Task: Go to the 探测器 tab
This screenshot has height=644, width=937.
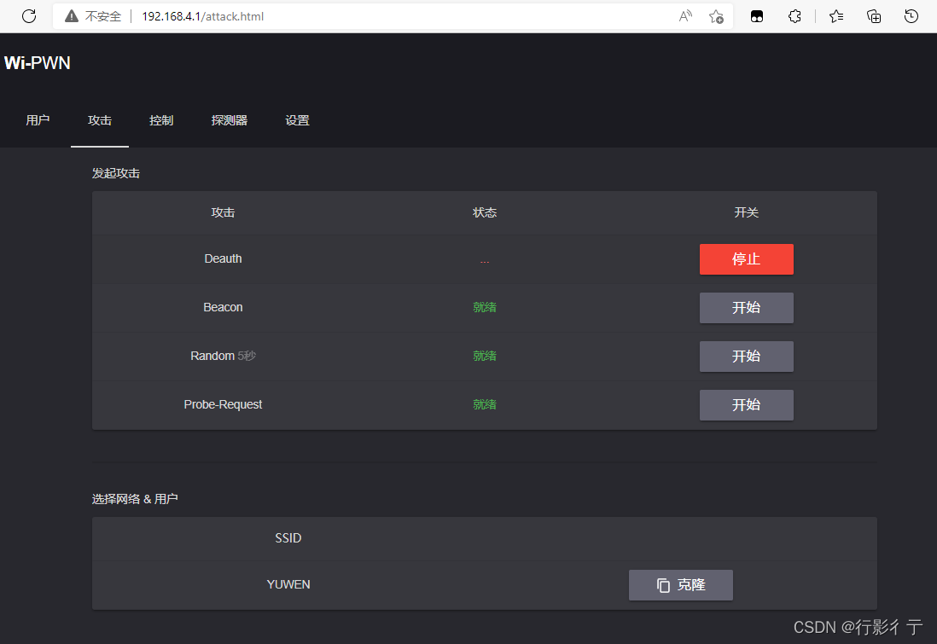Action: tap(230, 120)
